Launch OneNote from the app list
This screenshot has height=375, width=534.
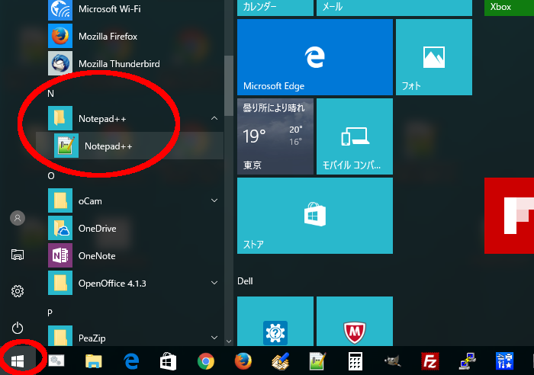tap(96, 256)
